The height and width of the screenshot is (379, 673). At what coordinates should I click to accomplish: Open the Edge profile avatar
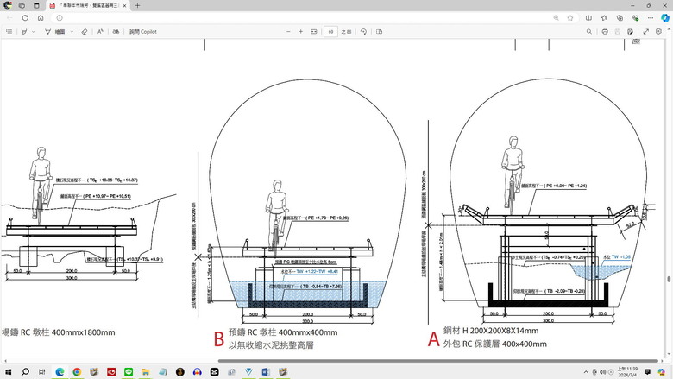[7, 5]
